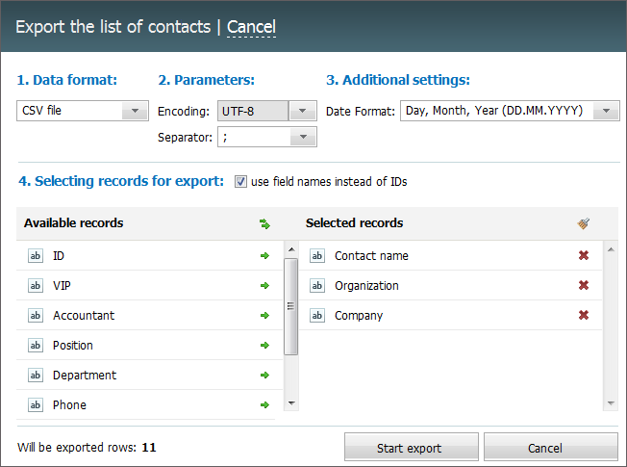The image size is (627, 467).
Task: Open the Encoding UTF-8 dropdown
Action: 266,111
